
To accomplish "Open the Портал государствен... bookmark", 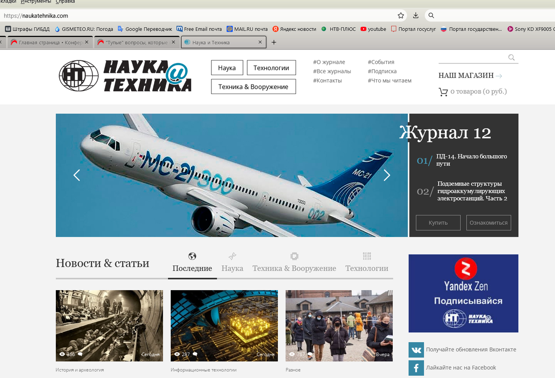I will 471,29.
